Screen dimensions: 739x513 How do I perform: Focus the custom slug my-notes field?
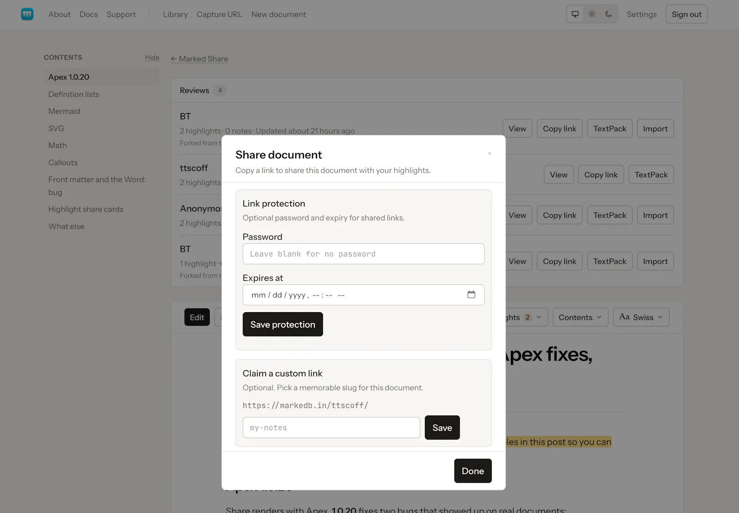click(331, 428)
